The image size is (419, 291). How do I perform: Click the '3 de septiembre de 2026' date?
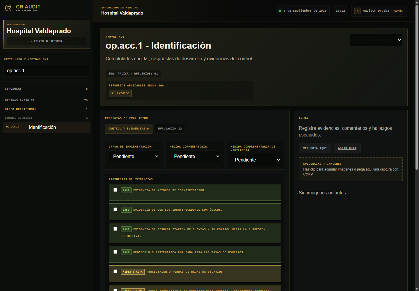[x=305, y=11]
